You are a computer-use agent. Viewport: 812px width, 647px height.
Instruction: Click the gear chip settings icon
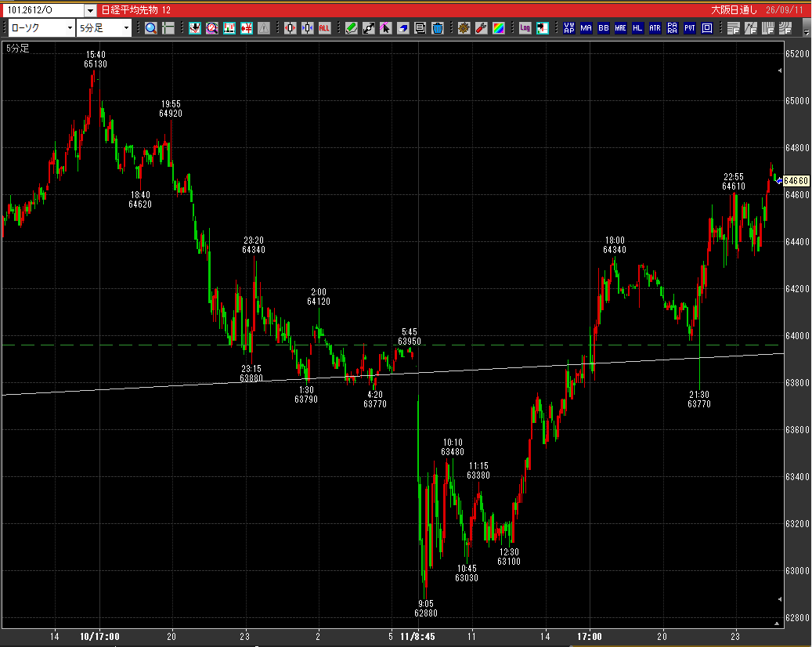click(x=464, y=28)
